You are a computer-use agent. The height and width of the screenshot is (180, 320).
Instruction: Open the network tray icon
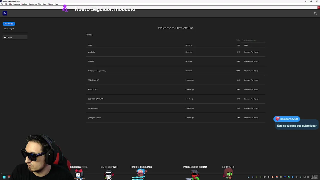[x=304, y=177]
